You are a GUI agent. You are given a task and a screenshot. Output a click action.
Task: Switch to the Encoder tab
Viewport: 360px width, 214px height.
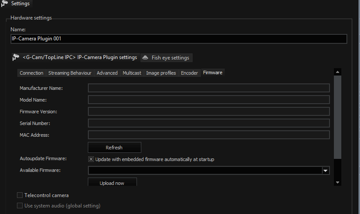189,73
